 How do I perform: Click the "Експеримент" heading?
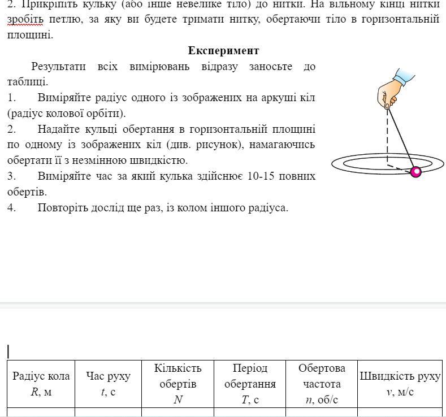223,51
